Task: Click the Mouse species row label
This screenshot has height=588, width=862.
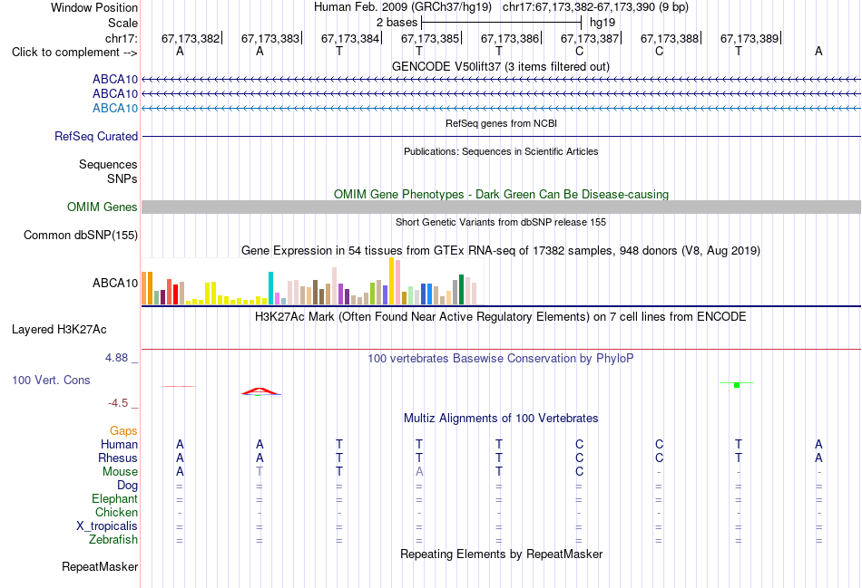Action: coord(120,472)
